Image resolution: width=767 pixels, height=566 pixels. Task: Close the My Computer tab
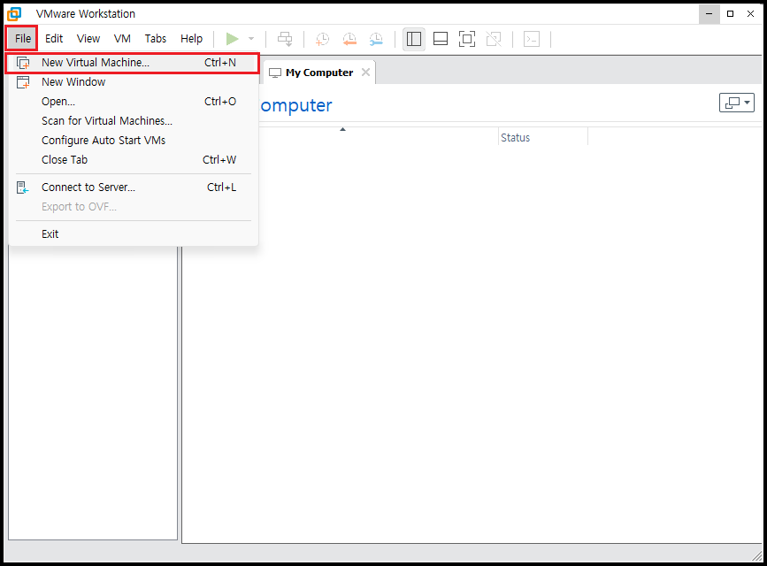pos(365,73)
